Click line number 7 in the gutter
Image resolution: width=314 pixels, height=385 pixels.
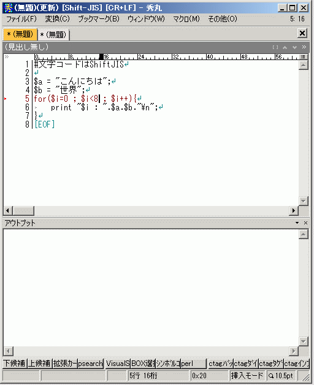coord(27,116)
